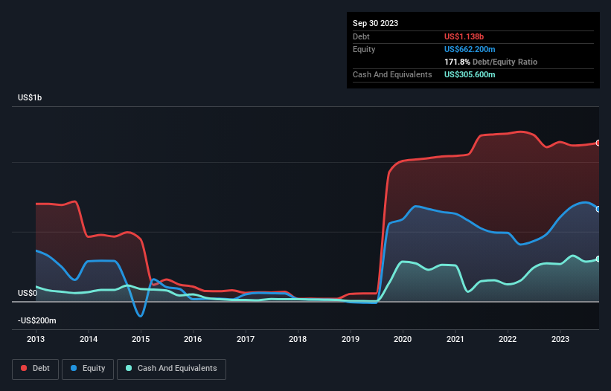Click the US$662.200m equity value
The width and height of the screenshot is (611, 391).
pos(470,49)
